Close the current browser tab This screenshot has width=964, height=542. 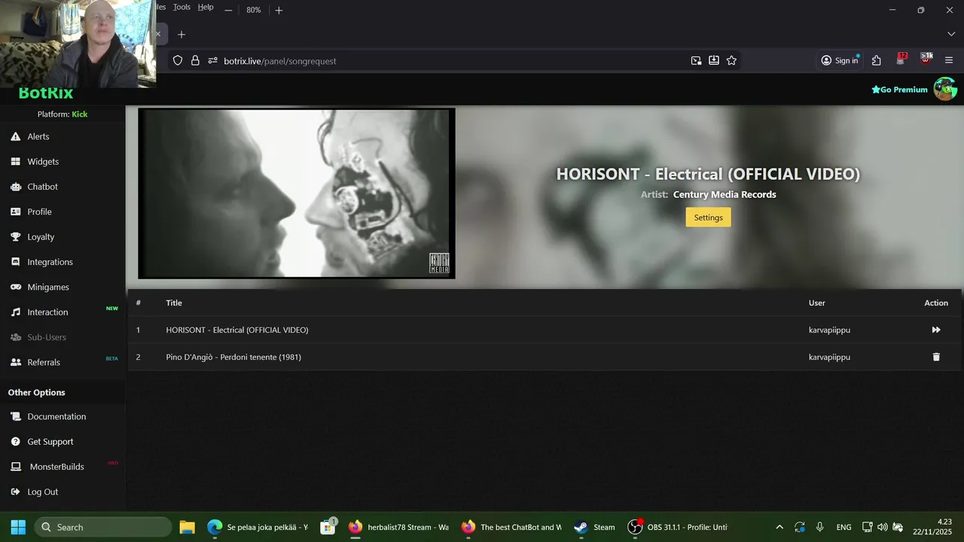pyautogui.click(x=158, y=34)
